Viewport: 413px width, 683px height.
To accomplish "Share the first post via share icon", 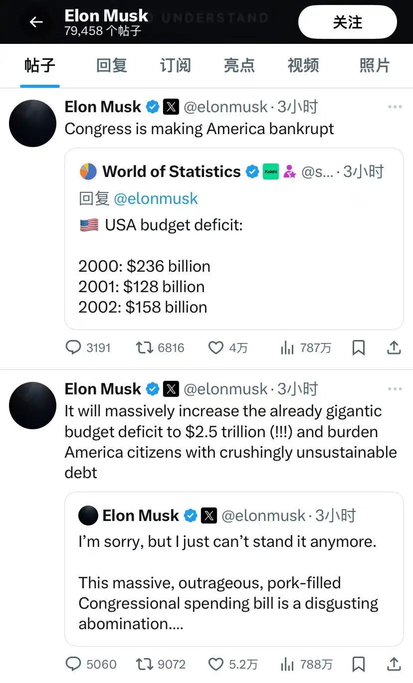I will (394, 347).
